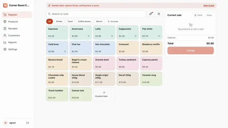Viewport: 228px width, 128px height.
Task: Add Bagel & cream cheese to sale
Action: (x=81, y=63)
